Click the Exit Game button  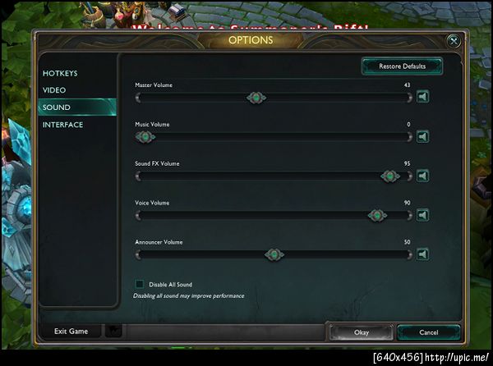coord(71,332)
